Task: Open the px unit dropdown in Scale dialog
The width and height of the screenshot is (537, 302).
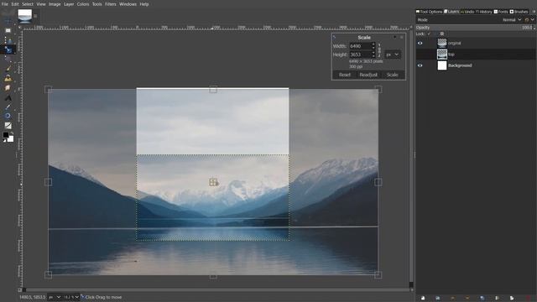Action: [x=393, y=55]
